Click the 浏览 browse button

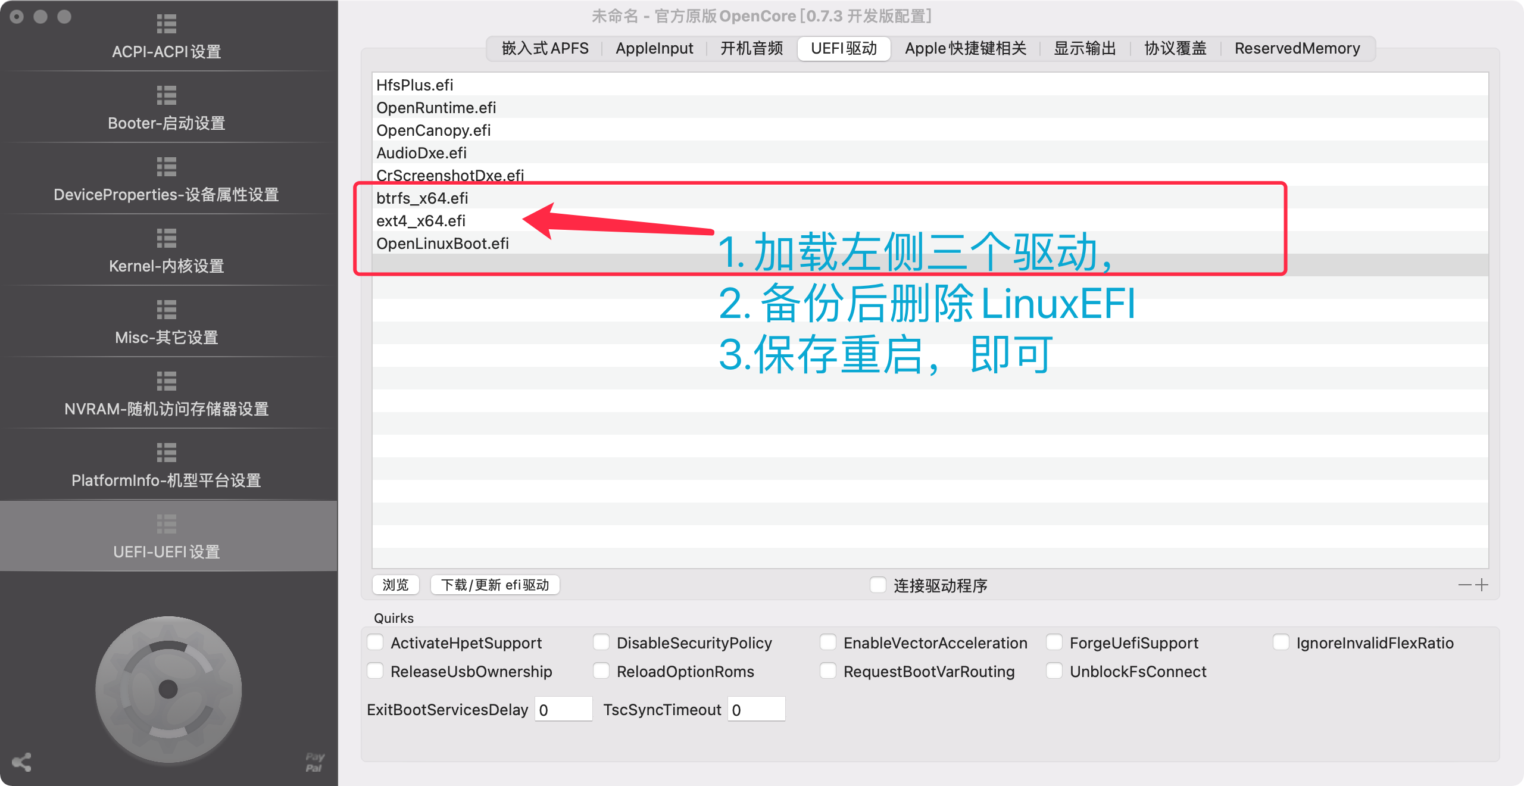395,585
